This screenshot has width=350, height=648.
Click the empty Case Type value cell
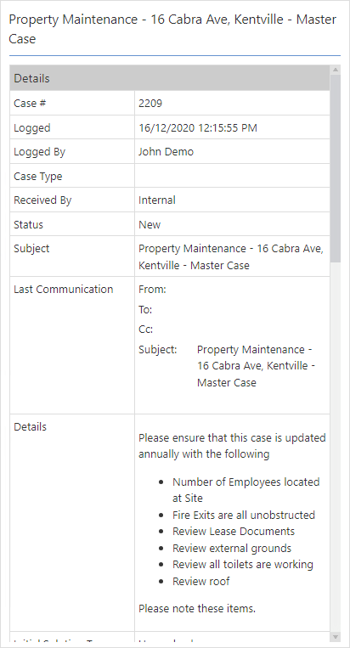[x=232, y=176]
